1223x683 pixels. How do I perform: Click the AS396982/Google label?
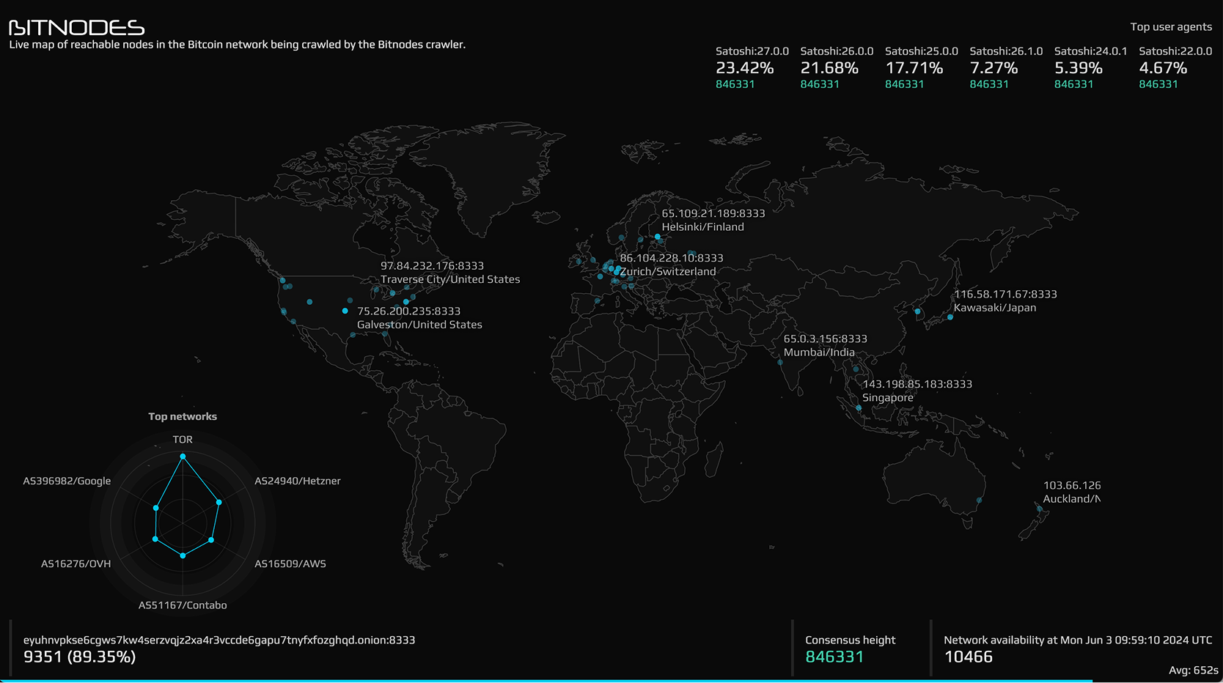67,481
